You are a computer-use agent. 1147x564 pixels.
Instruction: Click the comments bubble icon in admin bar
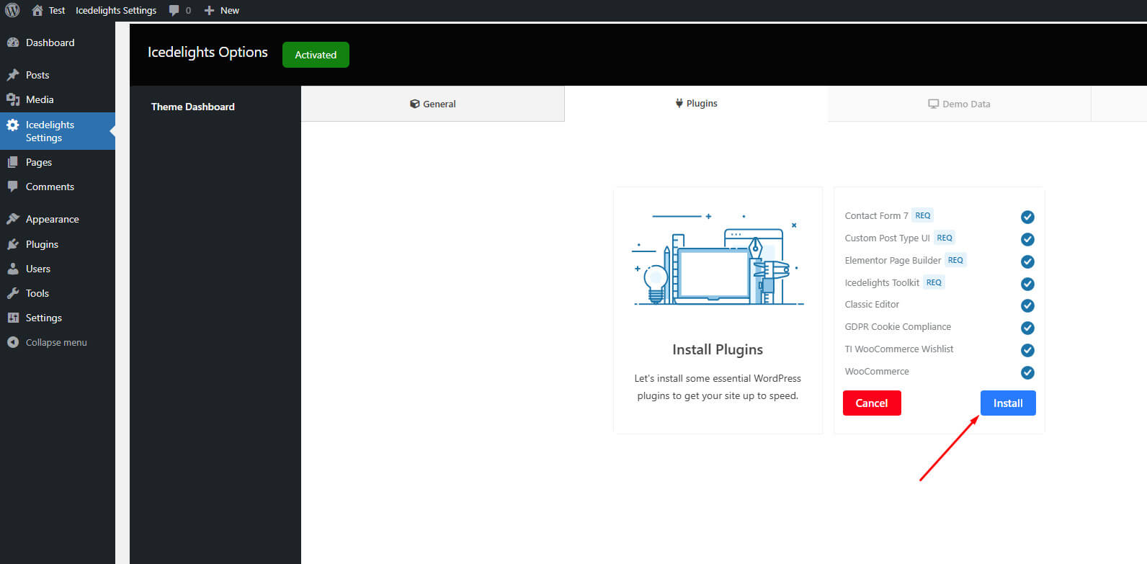(174, 10)
